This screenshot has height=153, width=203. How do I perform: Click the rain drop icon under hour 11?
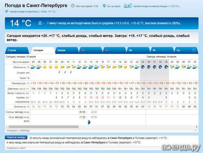71,72
